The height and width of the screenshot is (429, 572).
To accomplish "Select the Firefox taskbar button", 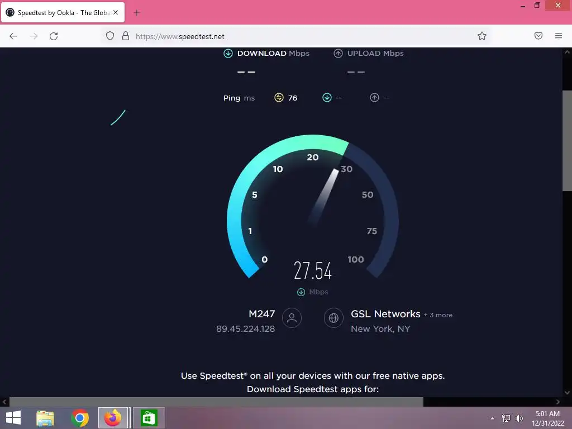I will point(113,418).
